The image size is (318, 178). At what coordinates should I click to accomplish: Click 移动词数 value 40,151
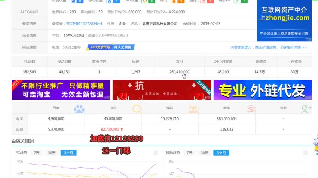64,72
